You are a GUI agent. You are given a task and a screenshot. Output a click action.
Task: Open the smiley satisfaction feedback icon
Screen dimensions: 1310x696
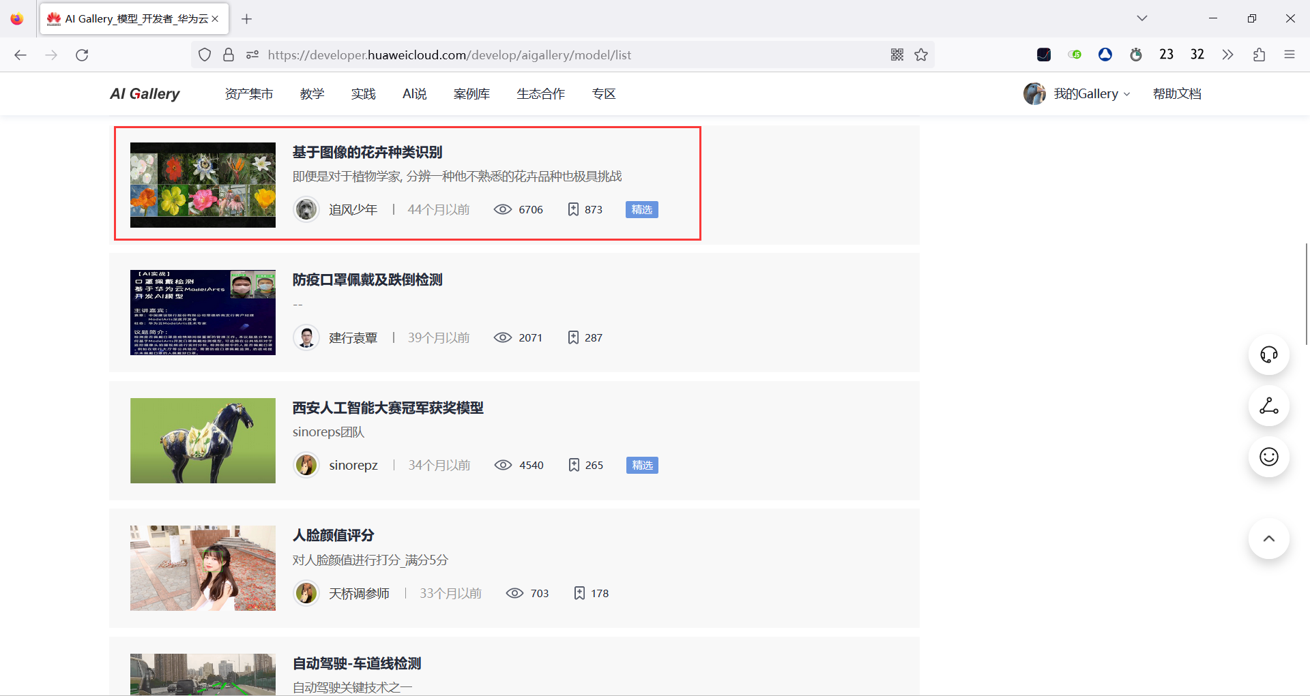click(x=1268, y=457)
